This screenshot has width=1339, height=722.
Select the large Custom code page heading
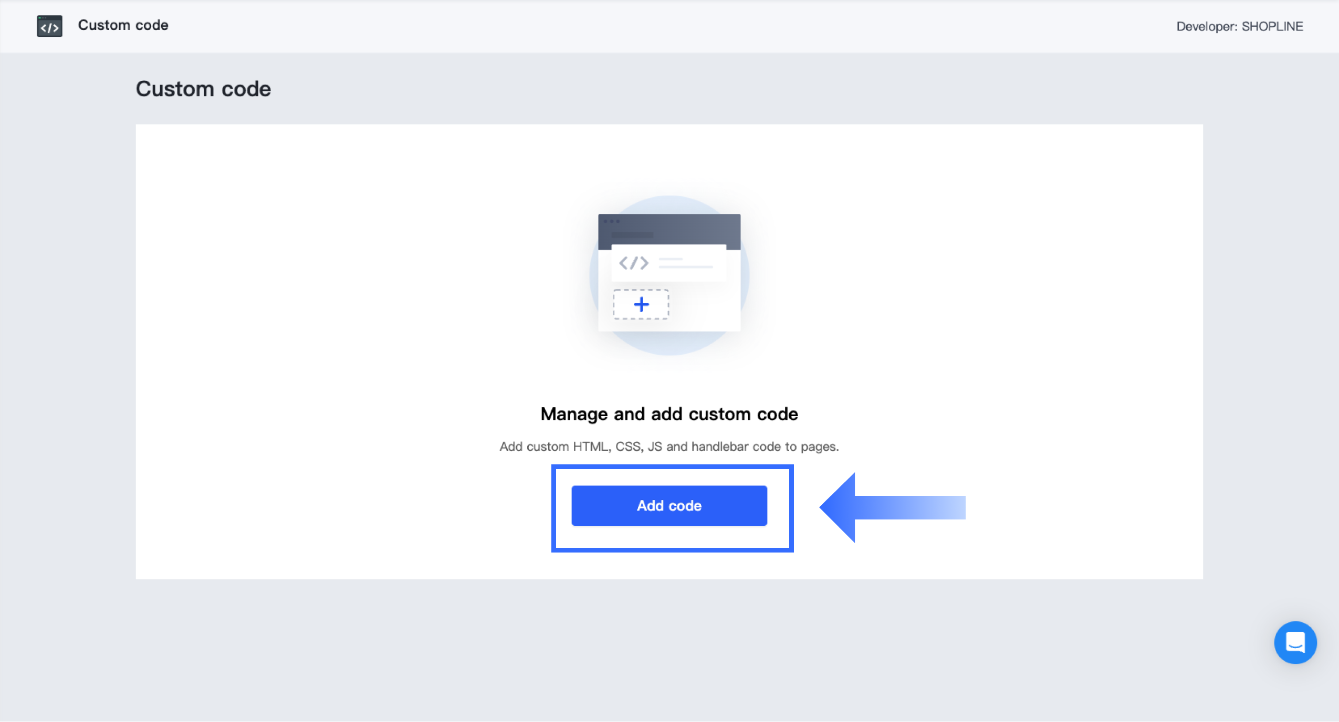click(203, 89)
